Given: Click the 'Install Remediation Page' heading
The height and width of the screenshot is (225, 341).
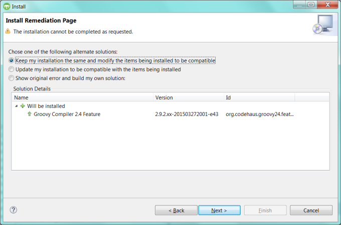Looking at the screenshot, I should [x=41, y=20].
